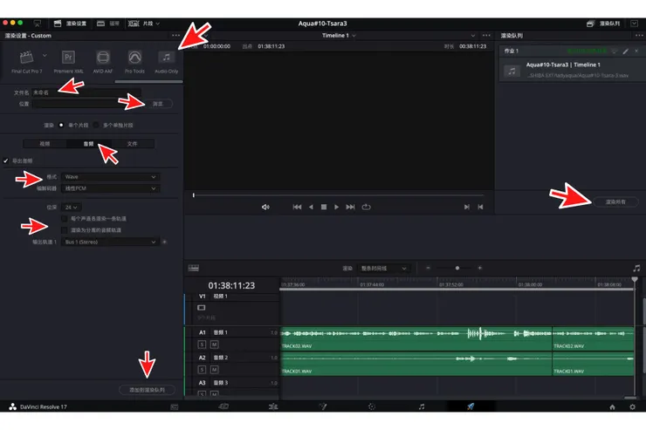Viewport: 646px width, 430px height.
Task: Open the output track dropdown showing Bus 1 (Stereo)
Action: [x=110, y=242]
